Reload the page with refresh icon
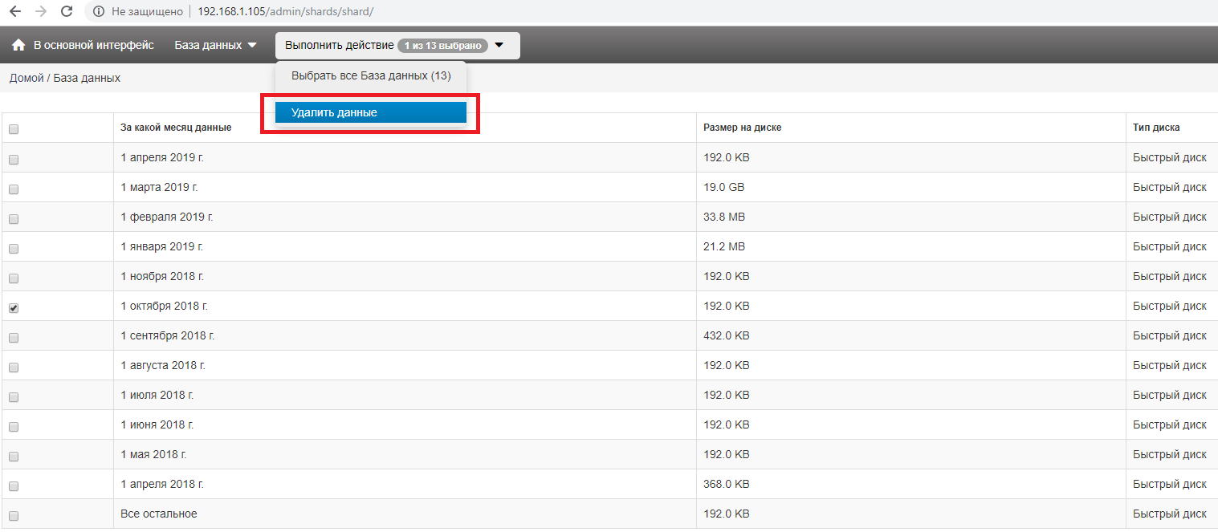 67,12
